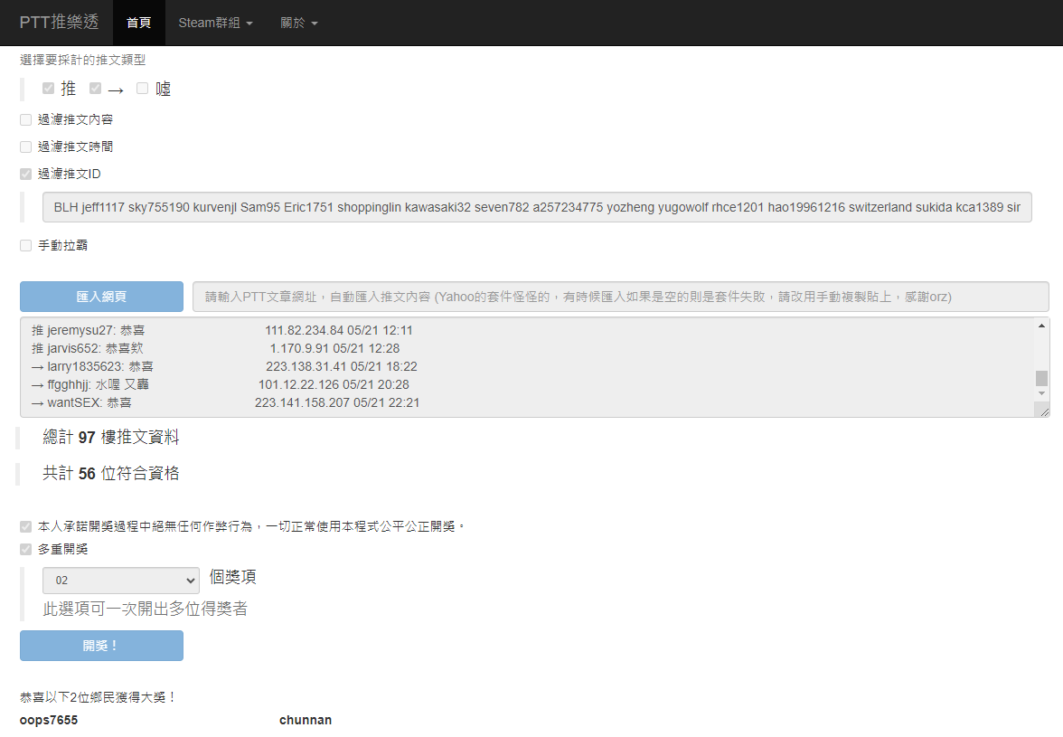Click the 共計 56 位符合資格 text
The width and height of the screenshot is (1063, 737).
pyautogui.click(x=111, y=473)
